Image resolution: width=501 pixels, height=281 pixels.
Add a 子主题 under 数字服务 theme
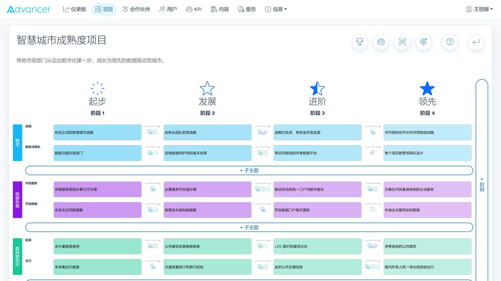pos(249,227)
